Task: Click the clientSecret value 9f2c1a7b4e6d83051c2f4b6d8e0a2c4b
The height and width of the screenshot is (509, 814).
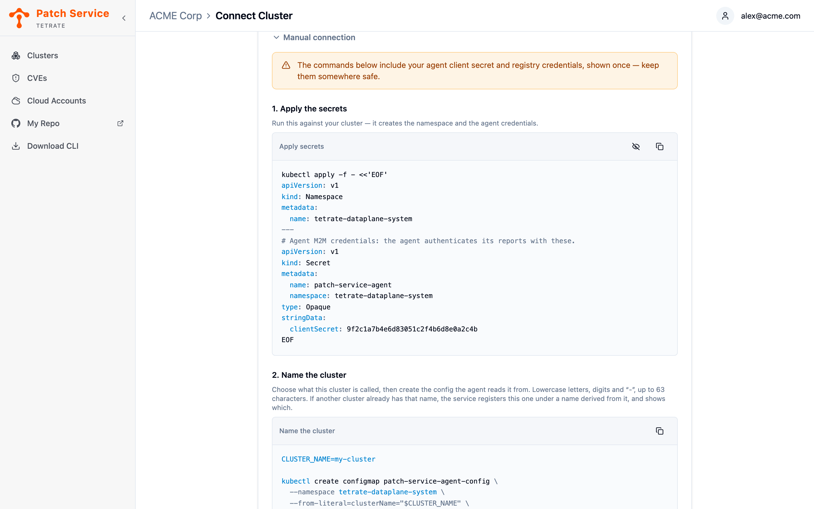Action: [x=412, y=329]
